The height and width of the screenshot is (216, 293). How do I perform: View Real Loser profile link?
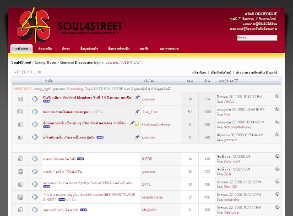(231, 212)
